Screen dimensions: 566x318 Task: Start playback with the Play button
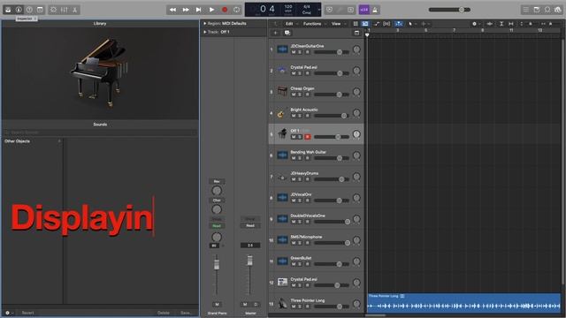211,10
